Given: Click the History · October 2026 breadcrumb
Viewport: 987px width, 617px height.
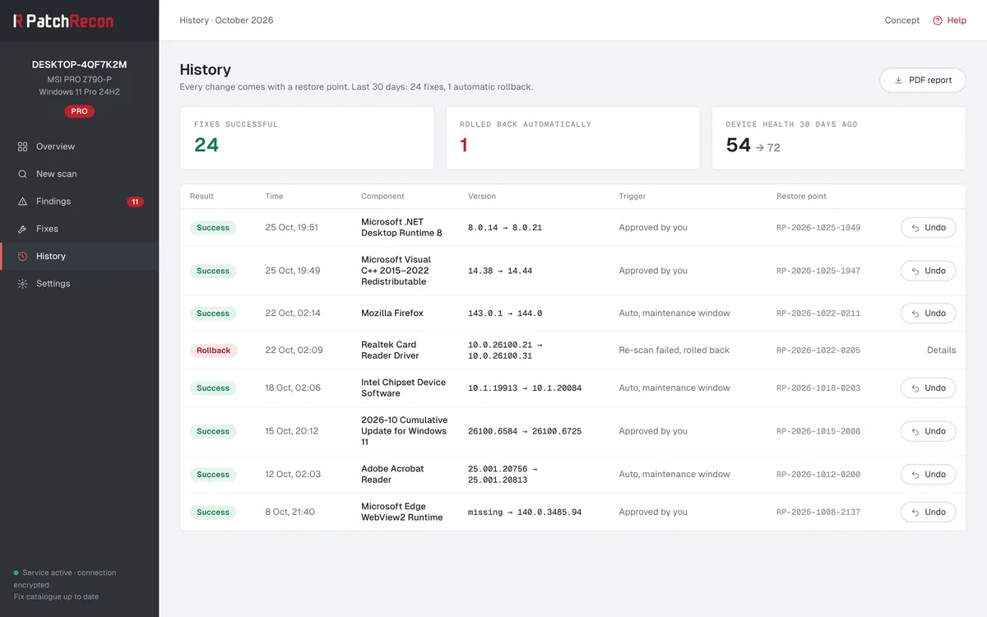Looking at the screenshot, I should (x=226, y=21).
